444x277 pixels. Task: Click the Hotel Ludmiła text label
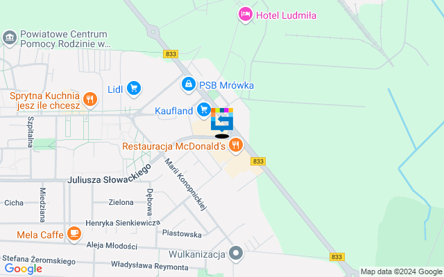(x=286, y=15)
